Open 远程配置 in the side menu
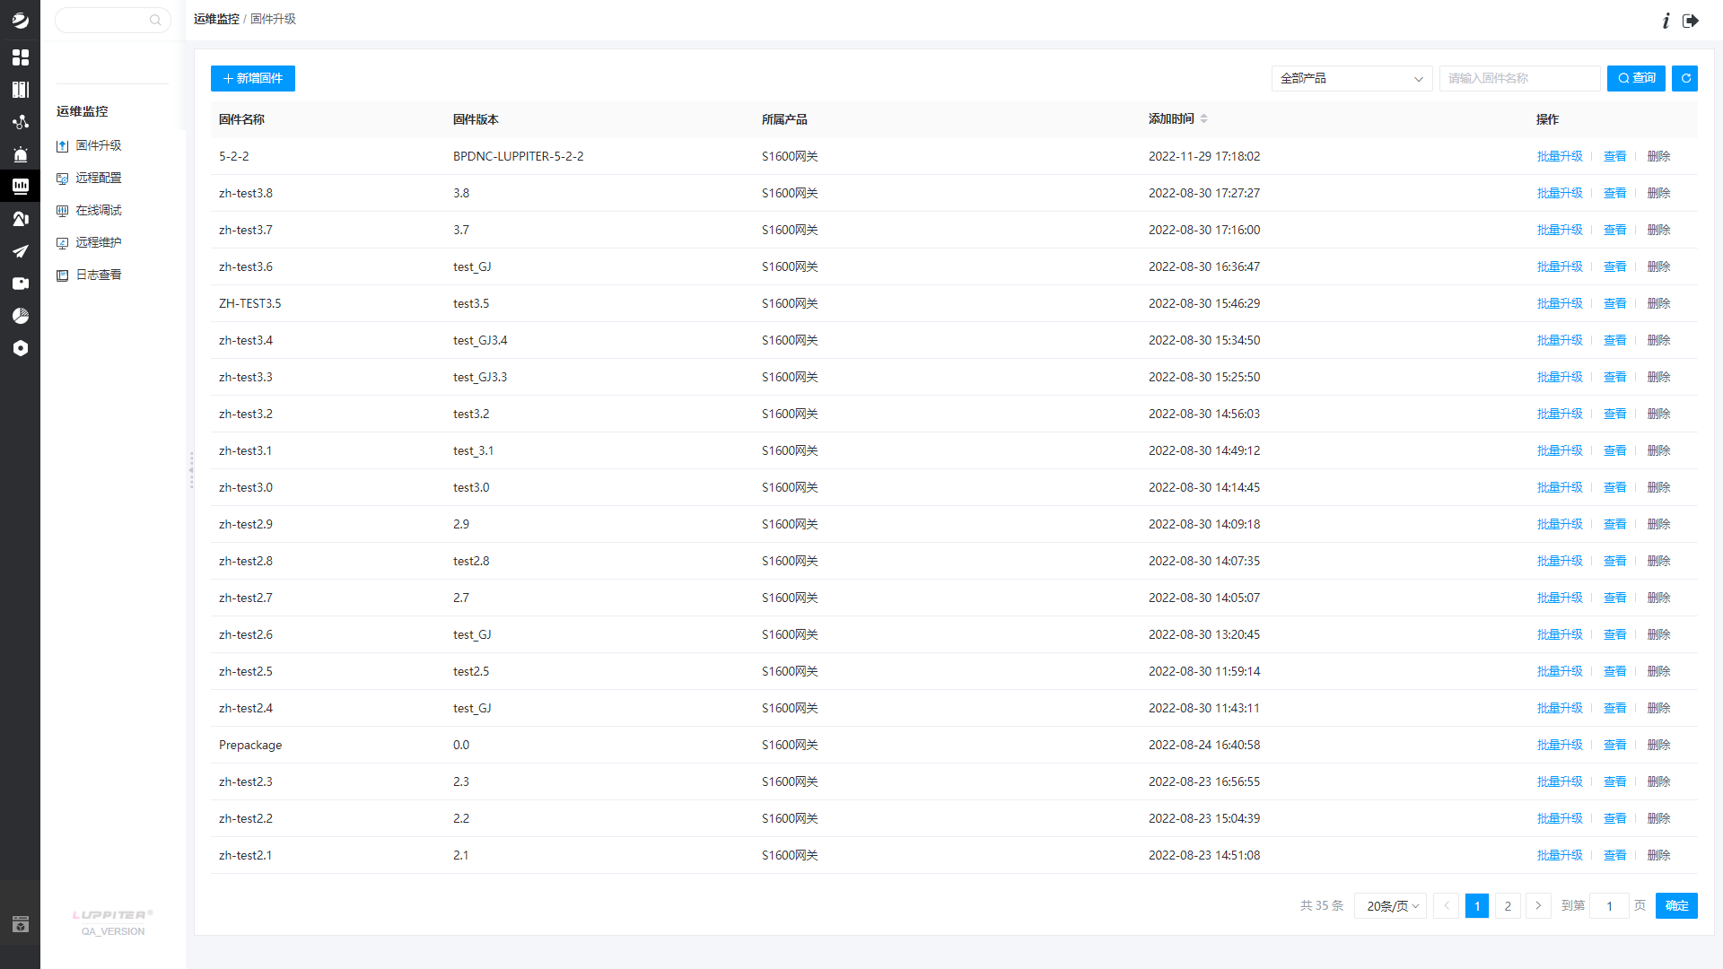Screen dimensions: 1723x969 pyautogui.click(x=98, y=178)
